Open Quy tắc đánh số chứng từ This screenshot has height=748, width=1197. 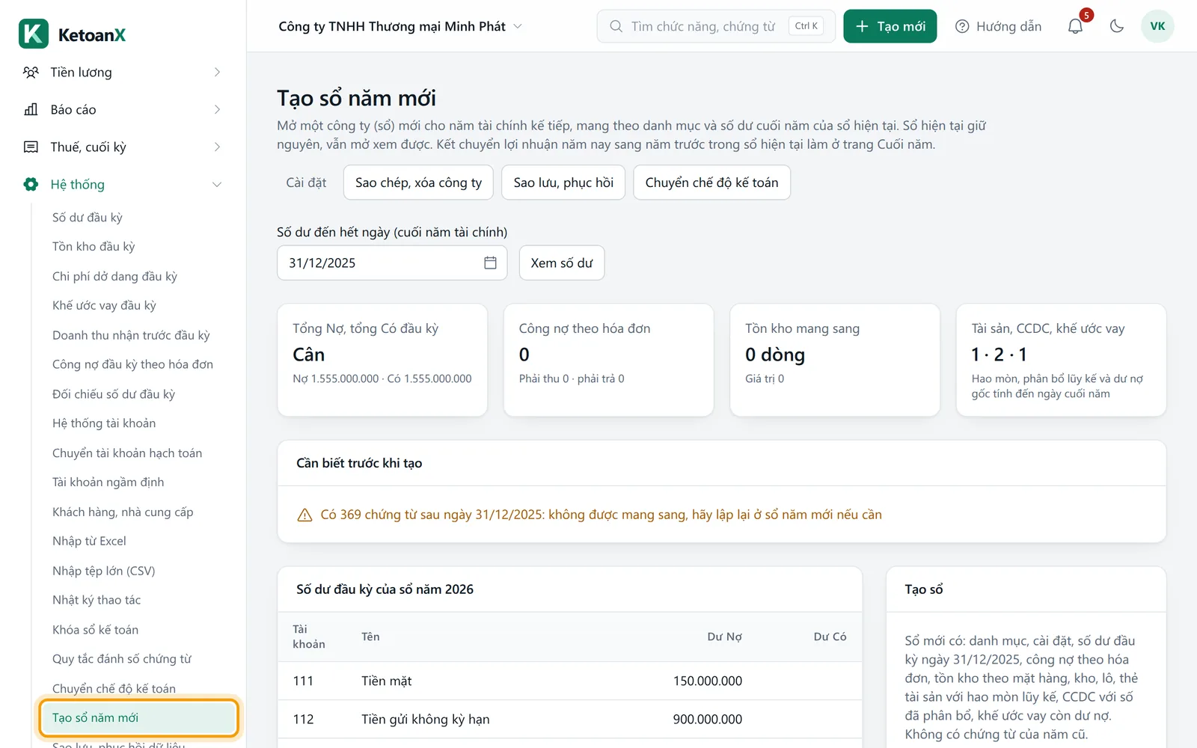tap(122, 659)
